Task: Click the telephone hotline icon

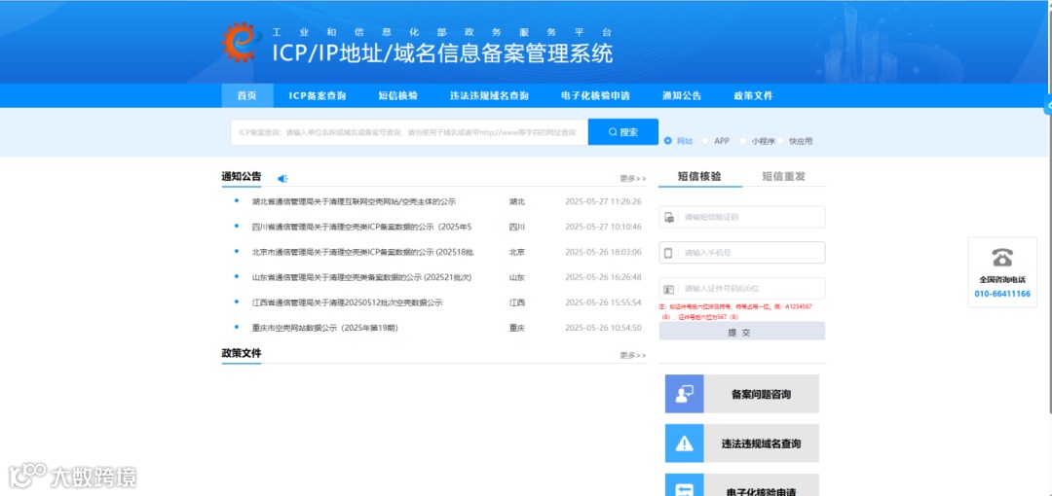Action: [1002, 258]
